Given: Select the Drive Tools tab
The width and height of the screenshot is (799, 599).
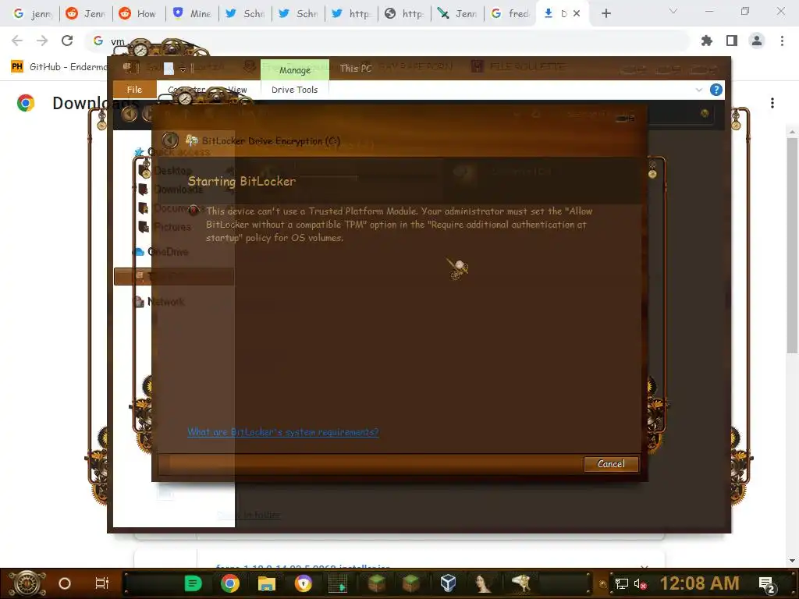Looking at the screenshot, I should coord(294,90).
